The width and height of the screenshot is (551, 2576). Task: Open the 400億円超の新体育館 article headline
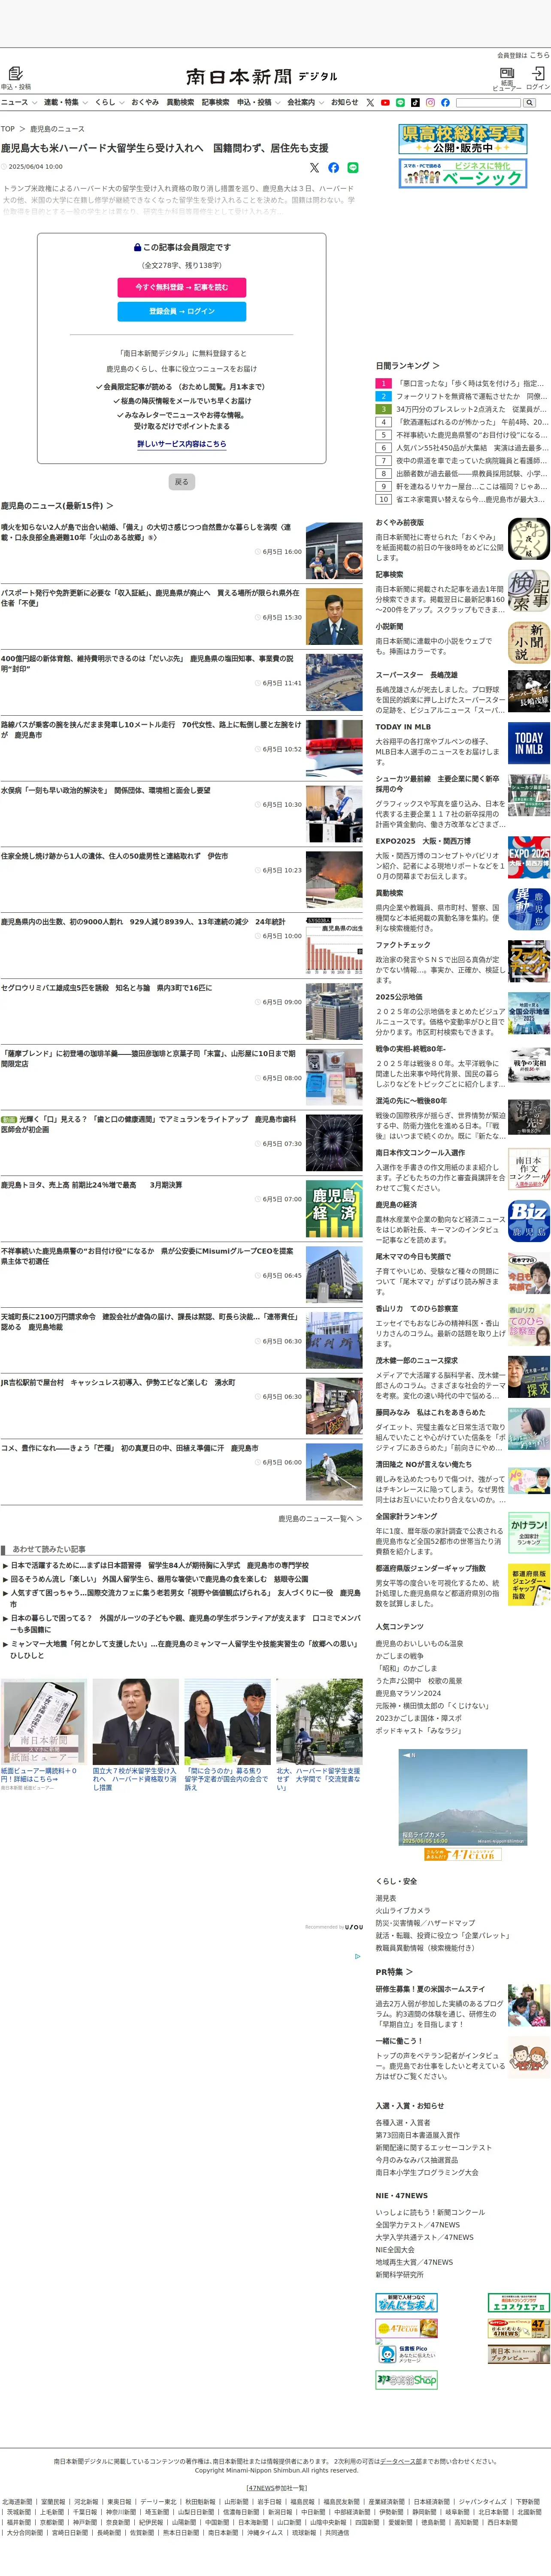click(x=147, y=664)
